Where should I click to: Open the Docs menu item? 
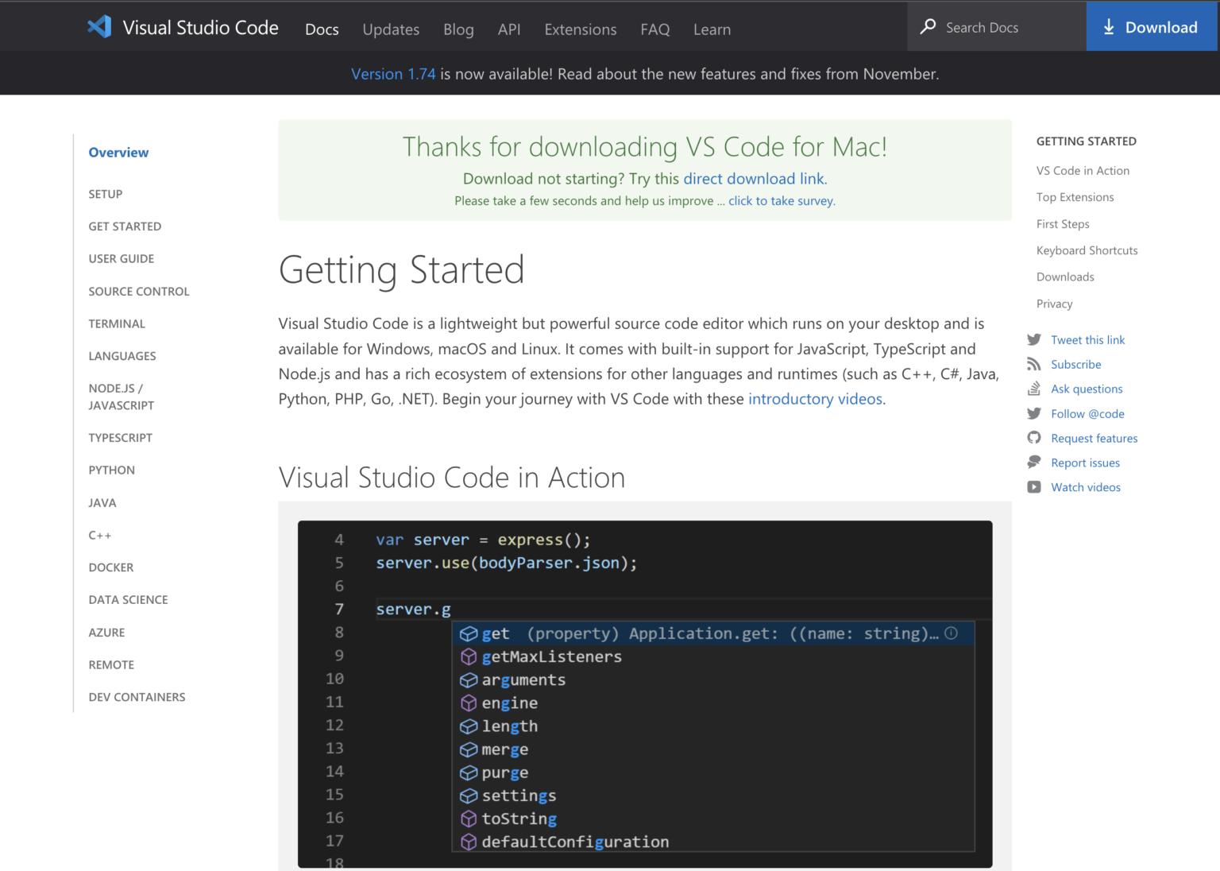(322, 29)
